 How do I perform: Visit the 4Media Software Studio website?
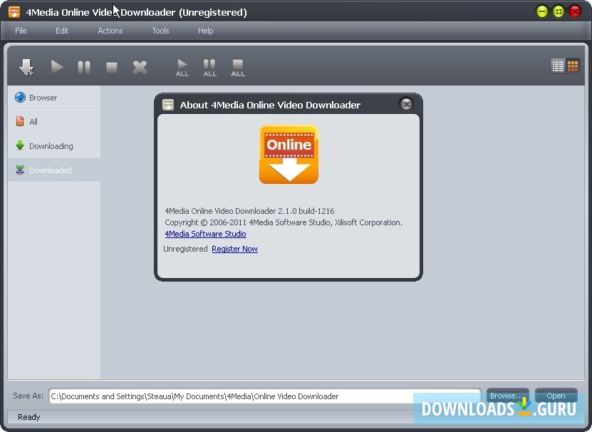click(x=205, y=234)
